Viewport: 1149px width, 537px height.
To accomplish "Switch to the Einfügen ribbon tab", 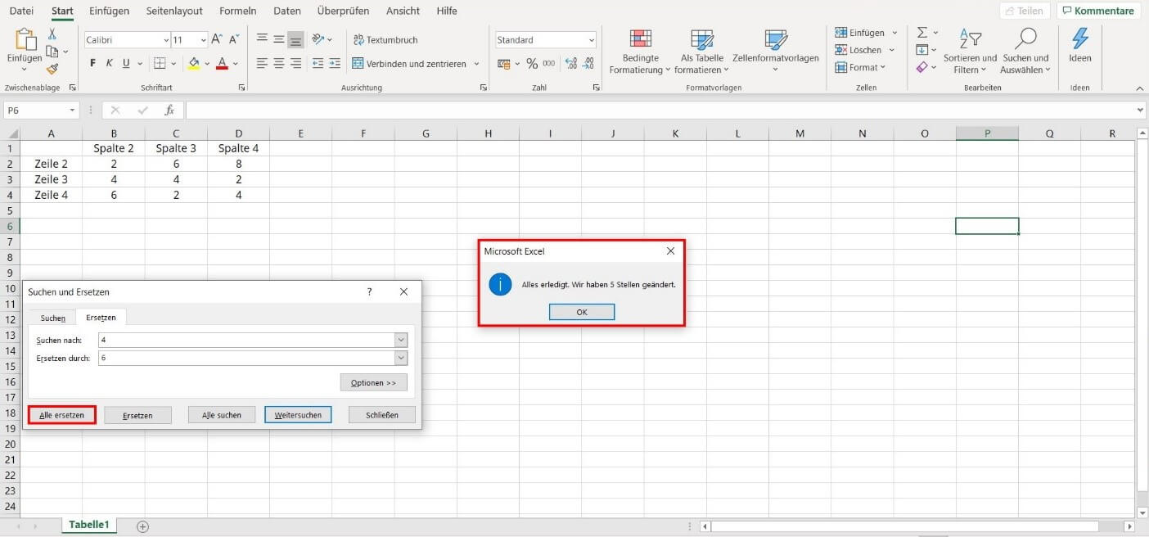I will pos(109,11).
